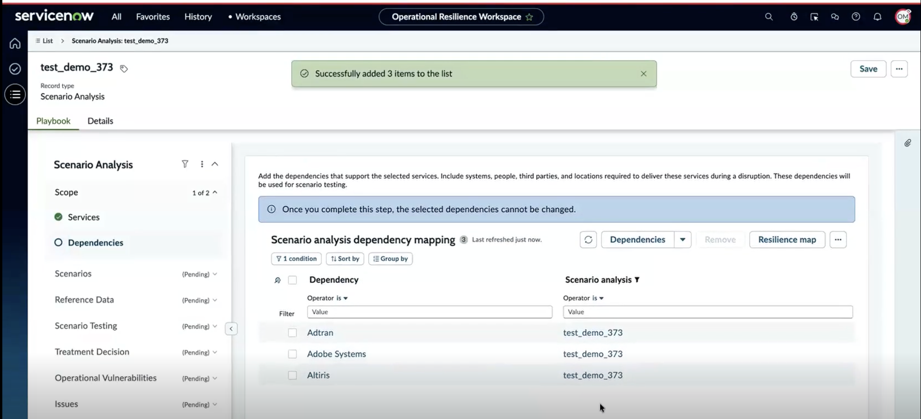Click the Sort by button
The image size is (921, 419).
coord(345,259)
